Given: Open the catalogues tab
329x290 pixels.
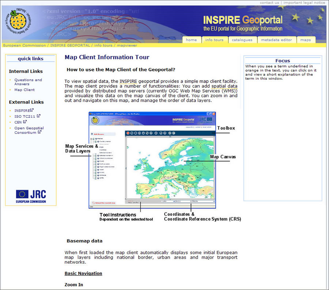Looking at the screenshot, I should tap(242, 39).
